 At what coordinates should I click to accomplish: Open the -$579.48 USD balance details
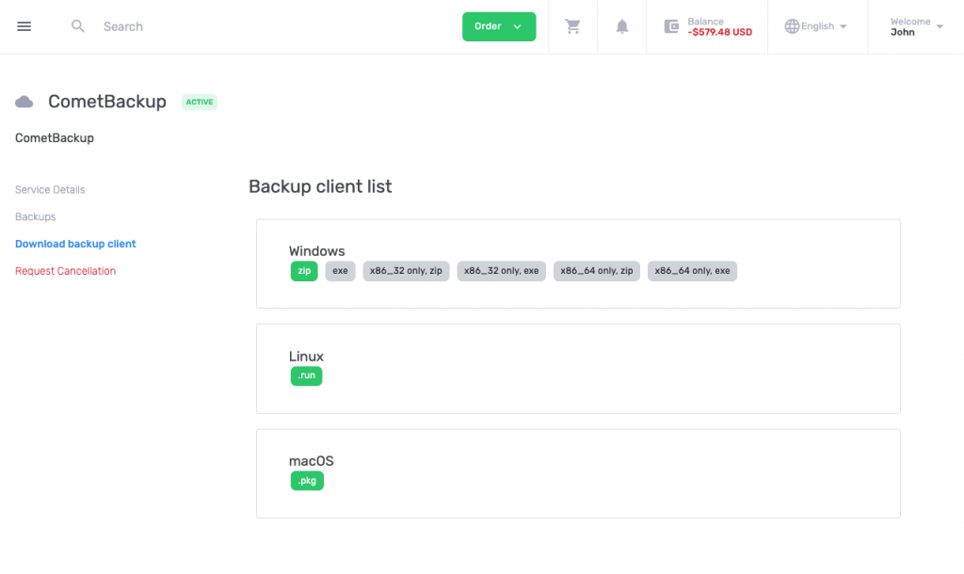[x=719, y=32]
